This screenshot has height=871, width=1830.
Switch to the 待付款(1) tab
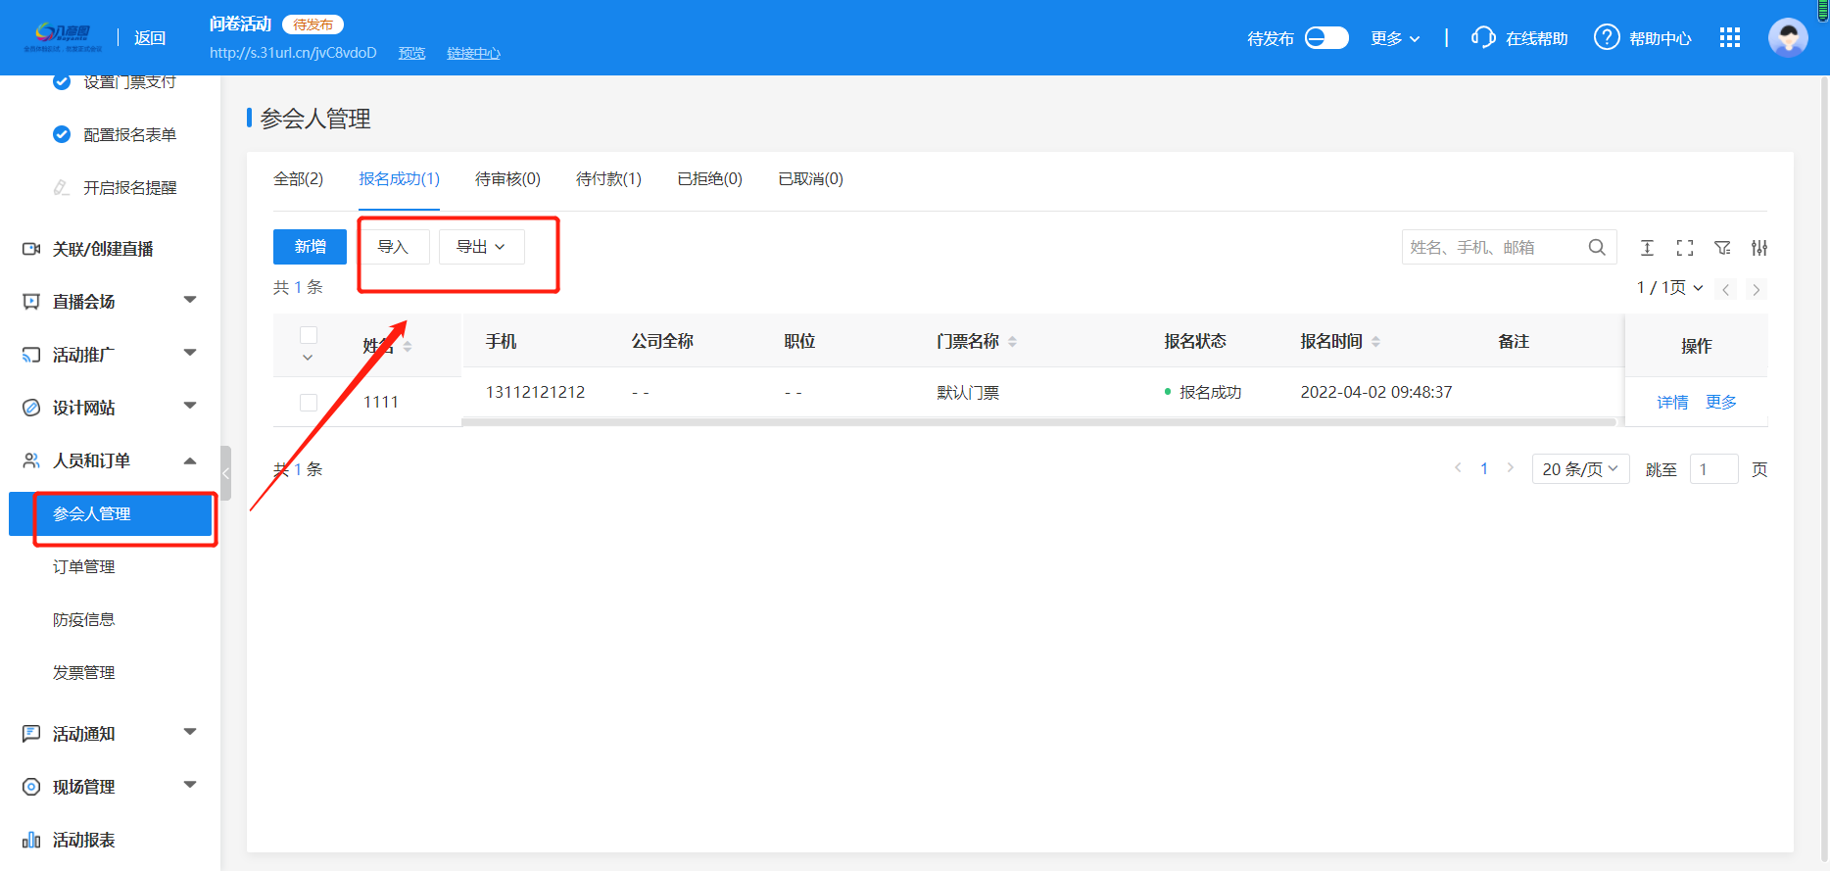pos(608,179)
